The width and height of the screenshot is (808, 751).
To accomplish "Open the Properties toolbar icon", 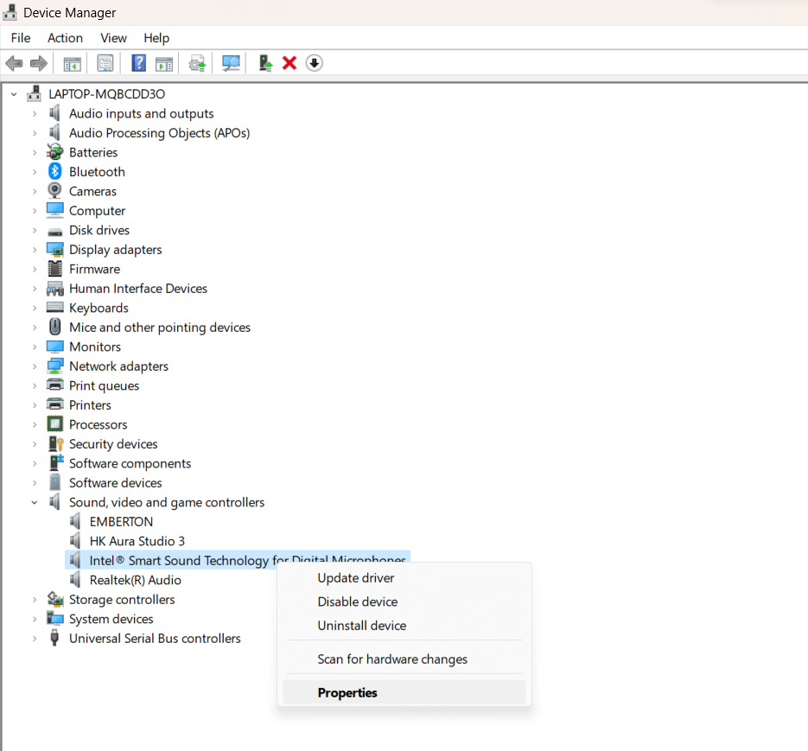I will [105, 63].
